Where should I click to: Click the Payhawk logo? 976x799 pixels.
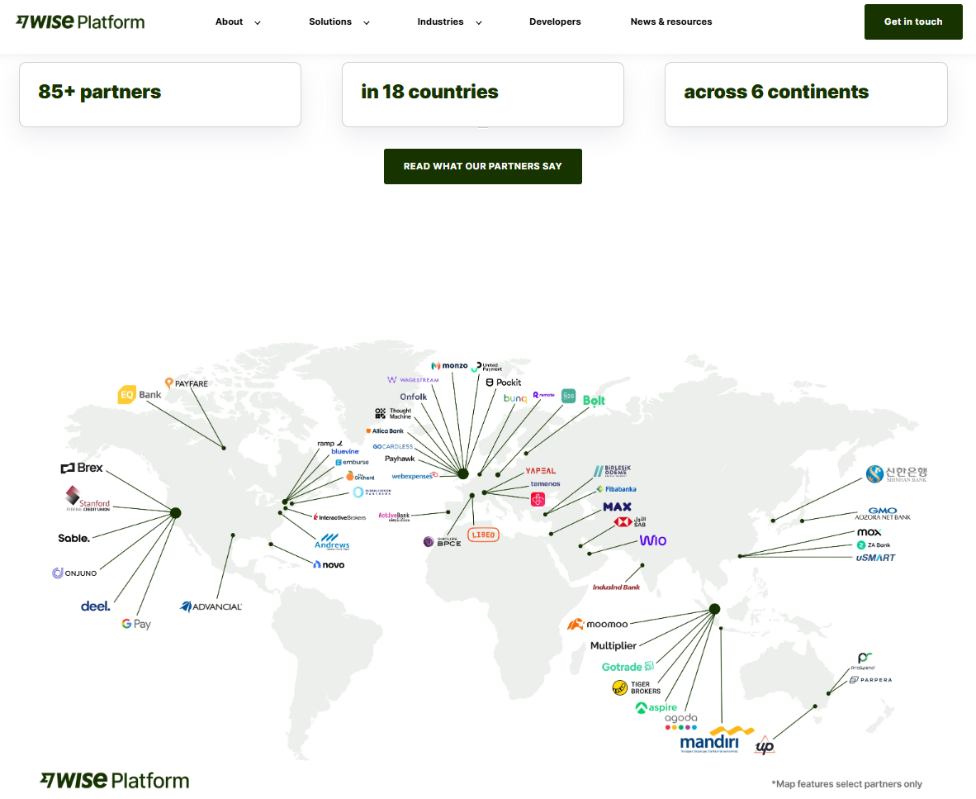click(x=400, y=459)
